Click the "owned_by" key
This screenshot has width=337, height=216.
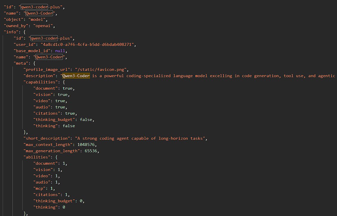16,26
